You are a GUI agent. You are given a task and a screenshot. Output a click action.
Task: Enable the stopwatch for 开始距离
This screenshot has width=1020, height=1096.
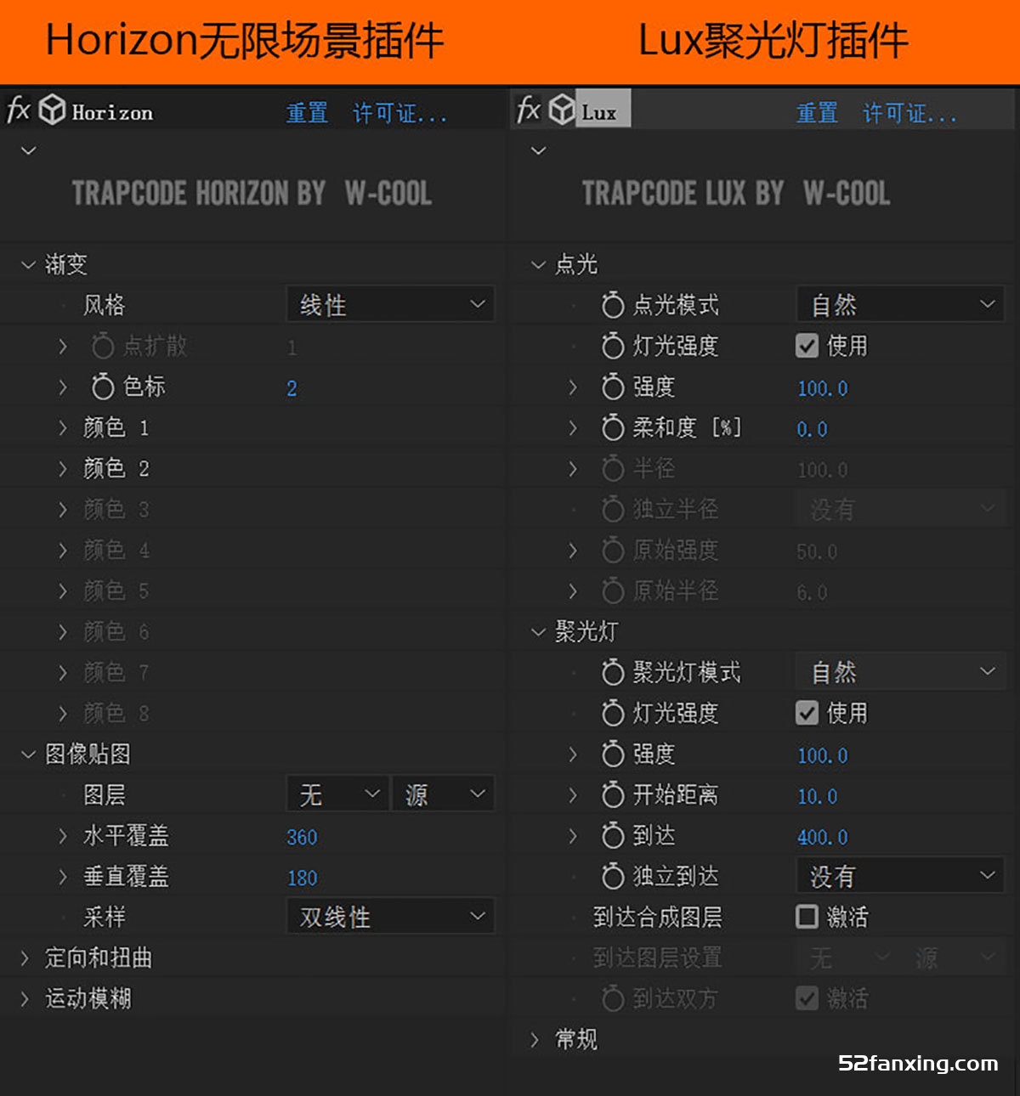613,794
